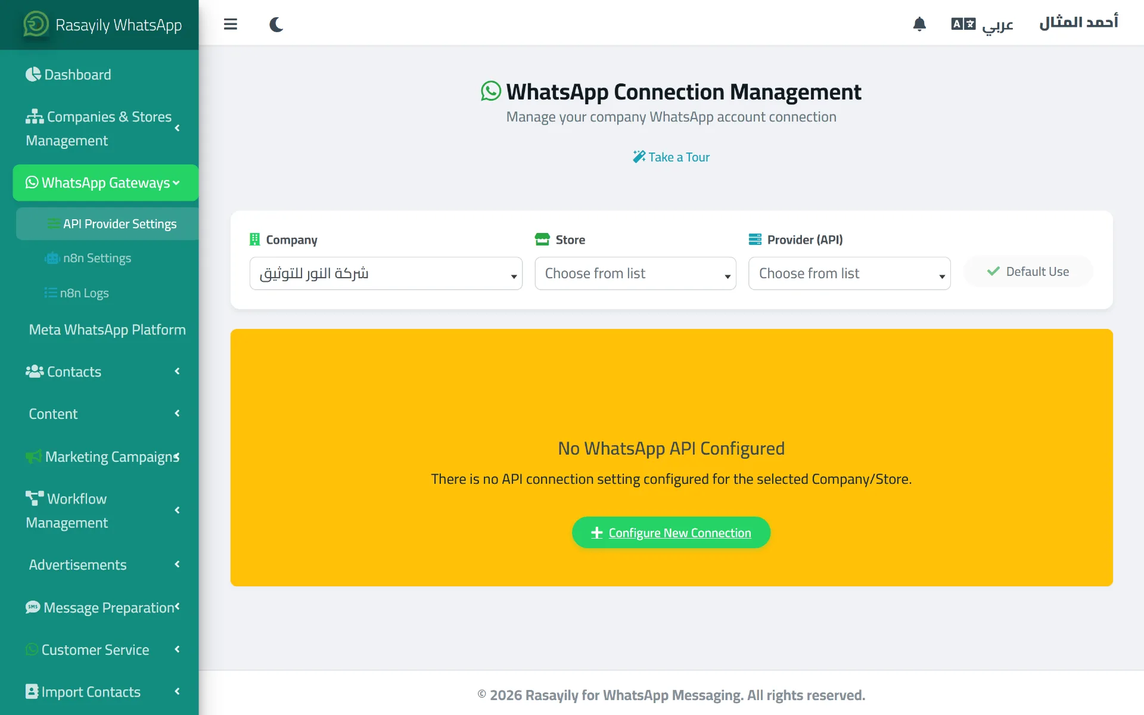Screen dimensions: 1144x715
Task: Click the WhatsApp icon in page title
Action: pyautogui.click(x=491, y=91)
